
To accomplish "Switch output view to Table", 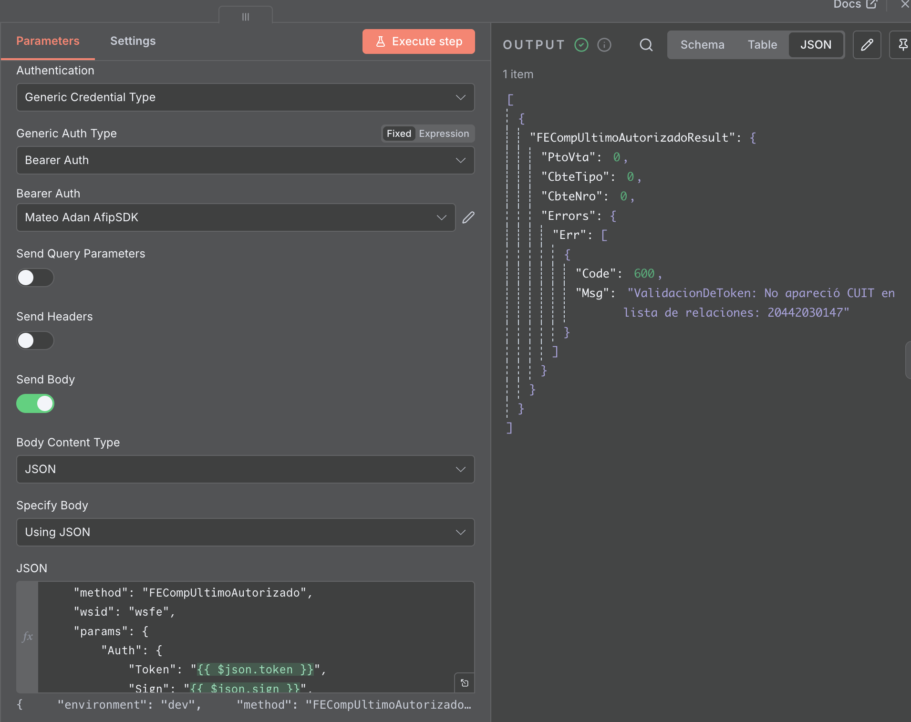I will (762, 45).
